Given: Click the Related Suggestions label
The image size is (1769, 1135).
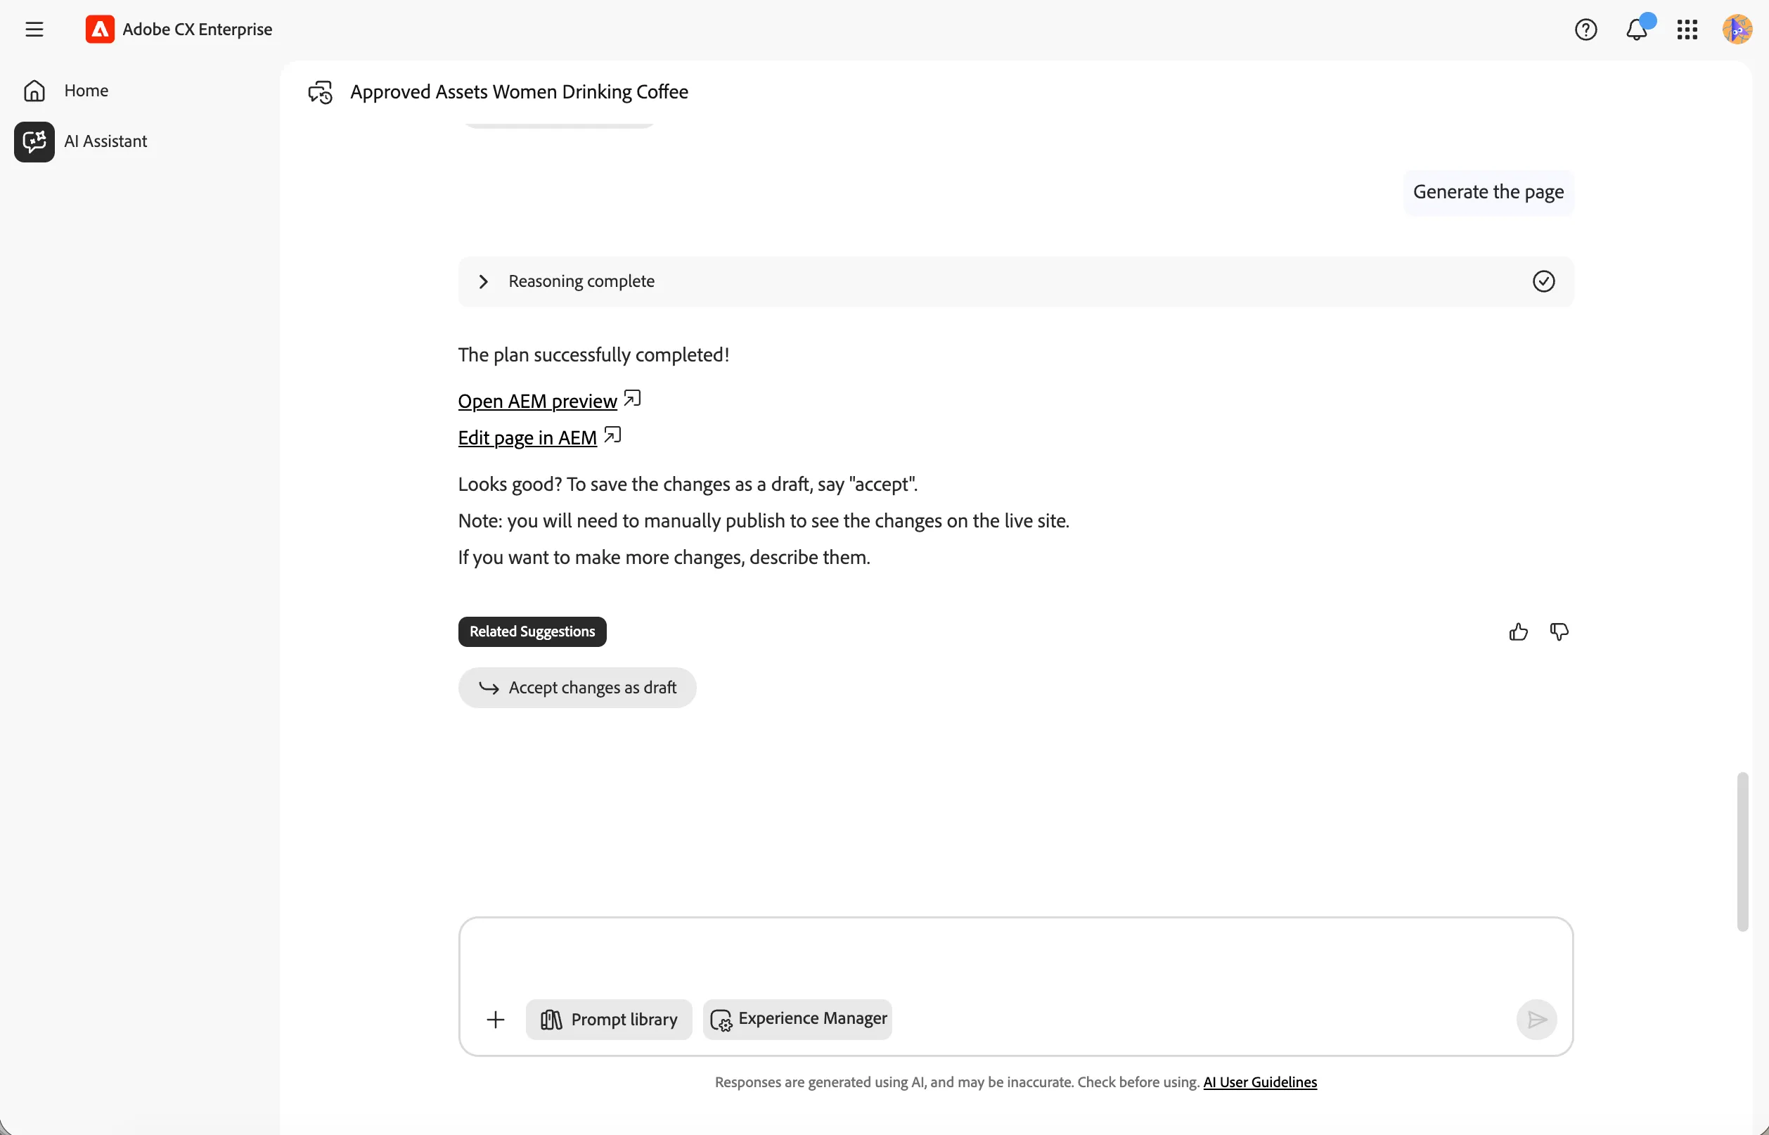Looking at the screenshot, I should [532, 631].
